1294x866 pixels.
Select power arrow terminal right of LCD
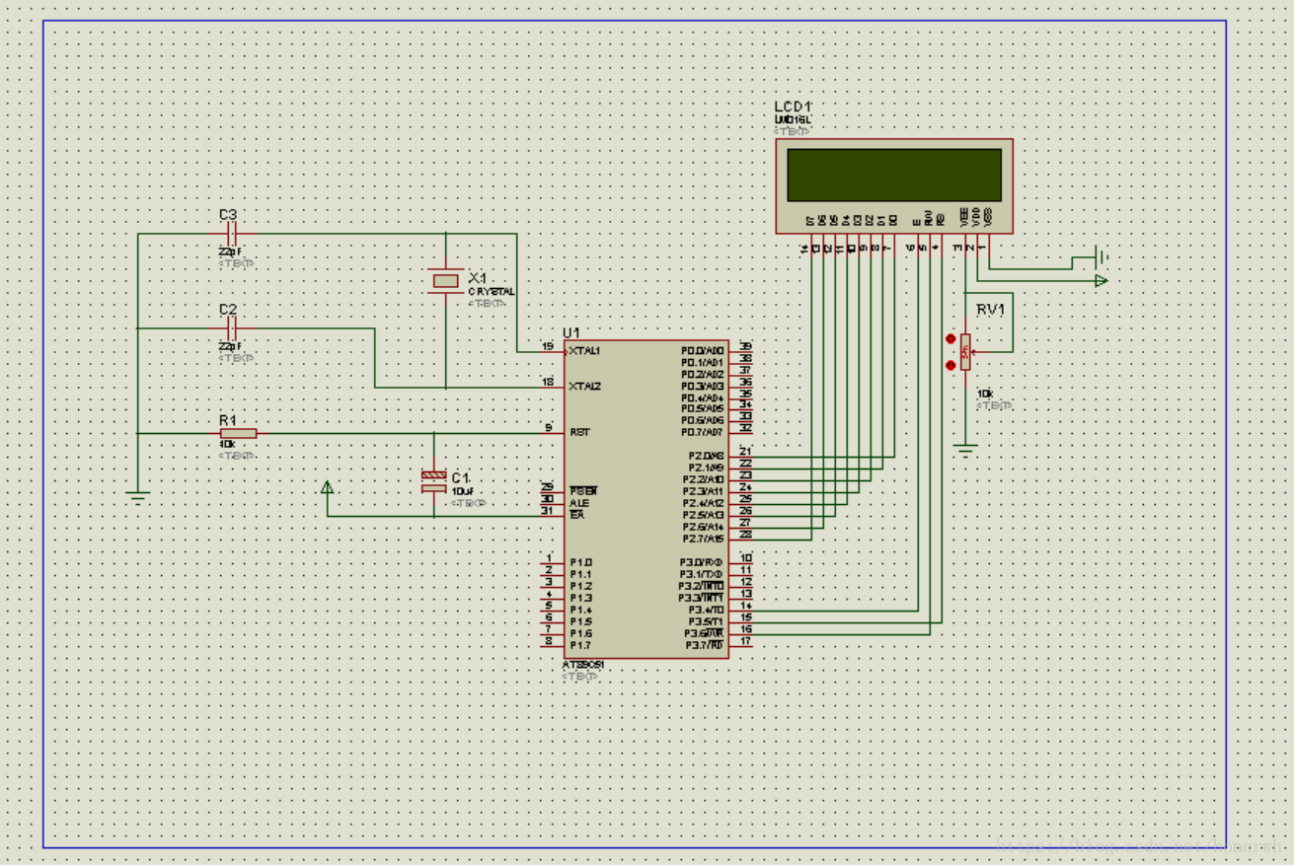click(1101, 281)
